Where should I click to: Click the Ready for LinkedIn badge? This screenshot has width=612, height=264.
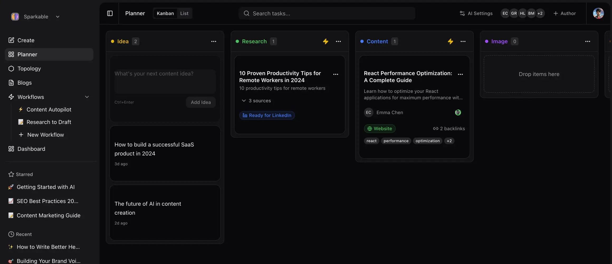point(267,115)
